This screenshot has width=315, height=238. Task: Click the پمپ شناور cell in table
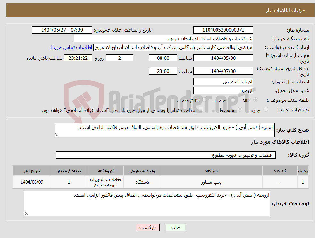coord(211,182)
